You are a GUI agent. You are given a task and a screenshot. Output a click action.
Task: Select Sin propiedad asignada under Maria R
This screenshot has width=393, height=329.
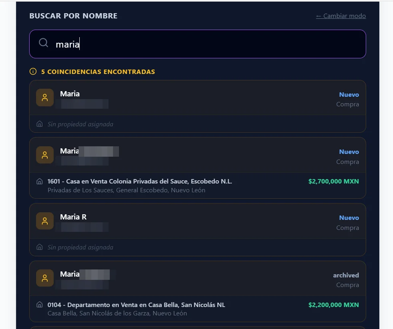coord(80,247)
